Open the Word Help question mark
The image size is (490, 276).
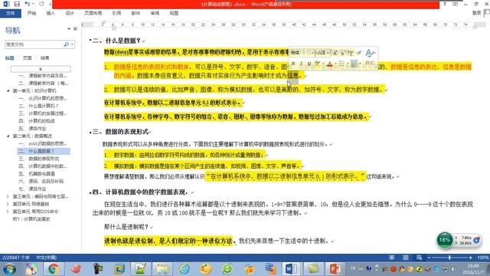click(x=444, y=4)
